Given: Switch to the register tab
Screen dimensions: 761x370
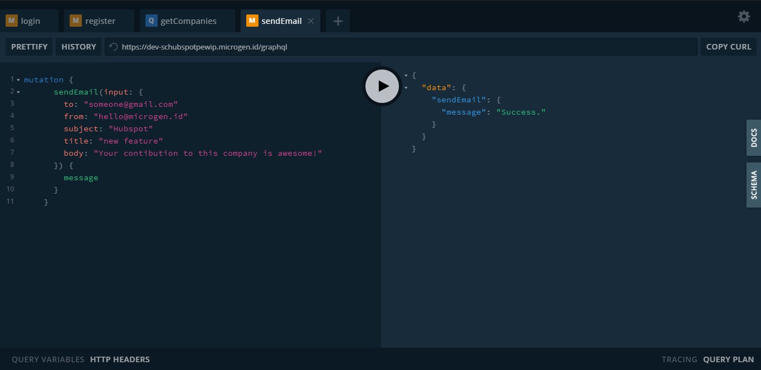Looking at the screenshot, I should [x=99, y=21].
